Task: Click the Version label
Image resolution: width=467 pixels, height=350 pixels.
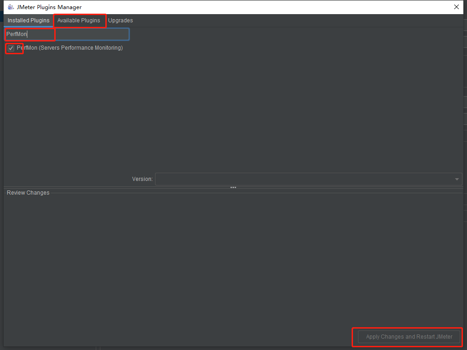Action: [x=142, y=179]
